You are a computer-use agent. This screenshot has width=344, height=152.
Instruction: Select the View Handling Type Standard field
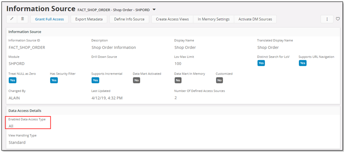17,142
